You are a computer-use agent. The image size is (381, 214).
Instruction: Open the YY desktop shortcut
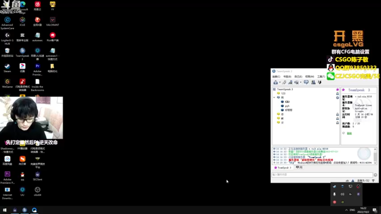click(x=52, y=6)
